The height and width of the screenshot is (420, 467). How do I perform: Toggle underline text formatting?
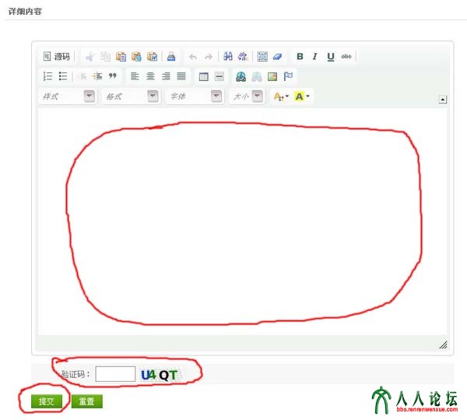pos(331,57)
